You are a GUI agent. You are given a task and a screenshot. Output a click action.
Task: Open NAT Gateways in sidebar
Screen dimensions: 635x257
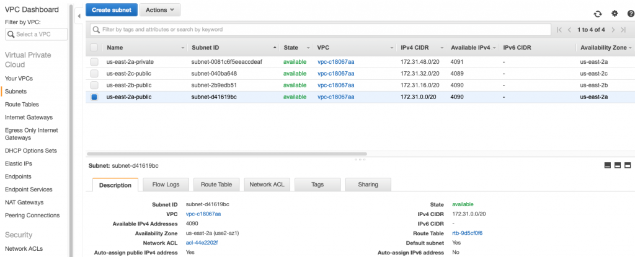[x=24, y=203]
